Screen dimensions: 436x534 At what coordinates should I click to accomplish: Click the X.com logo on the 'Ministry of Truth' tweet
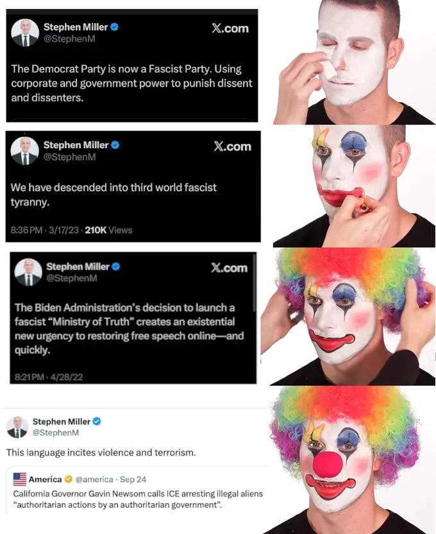click(229, 268)
